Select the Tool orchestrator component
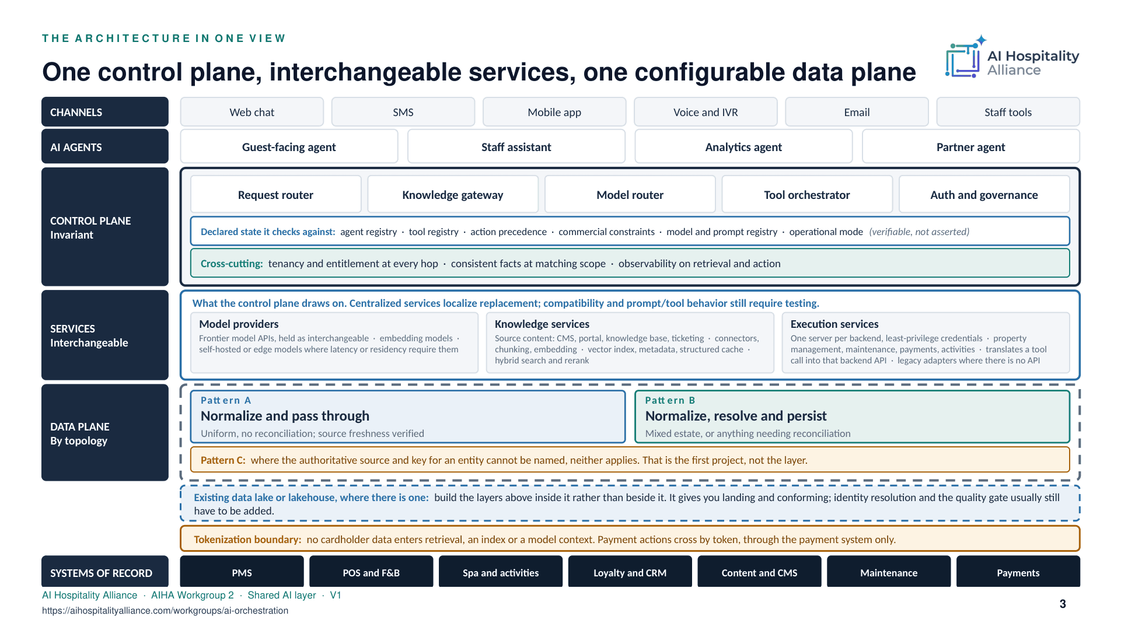 807,194
